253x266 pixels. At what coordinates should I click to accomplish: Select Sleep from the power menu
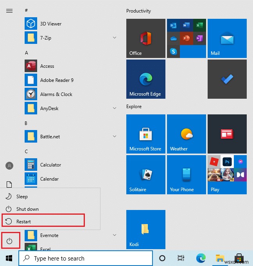(50, 196)
